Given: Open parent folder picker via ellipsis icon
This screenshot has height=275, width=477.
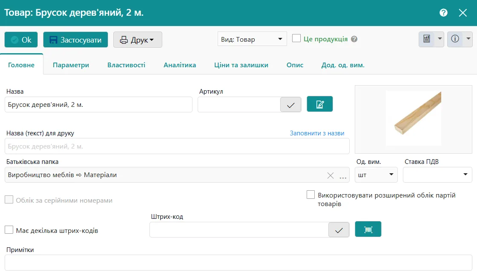Looking at the screenshot, I should [343, 175].
